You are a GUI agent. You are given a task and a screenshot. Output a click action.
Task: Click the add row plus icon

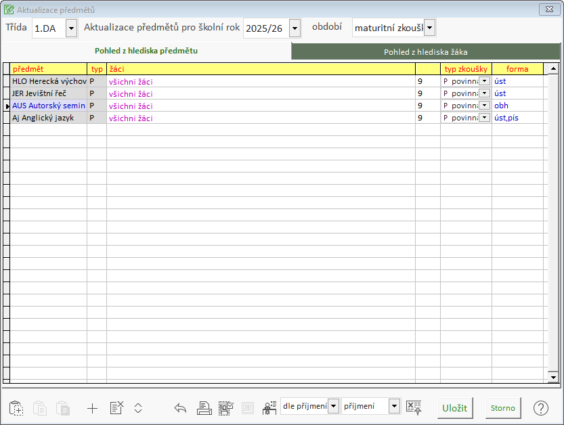pyautogui.click(x=93, y=408)
